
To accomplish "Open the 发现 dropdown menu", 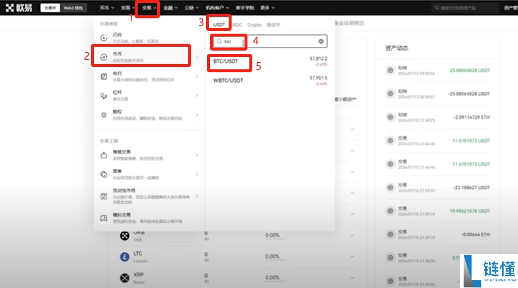I will 128,8.
